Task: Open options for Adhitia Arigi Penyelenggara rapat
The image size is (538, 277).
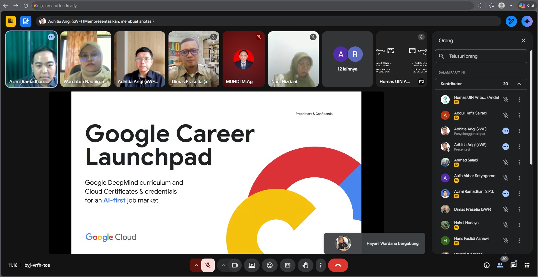Action: point(519,131)
